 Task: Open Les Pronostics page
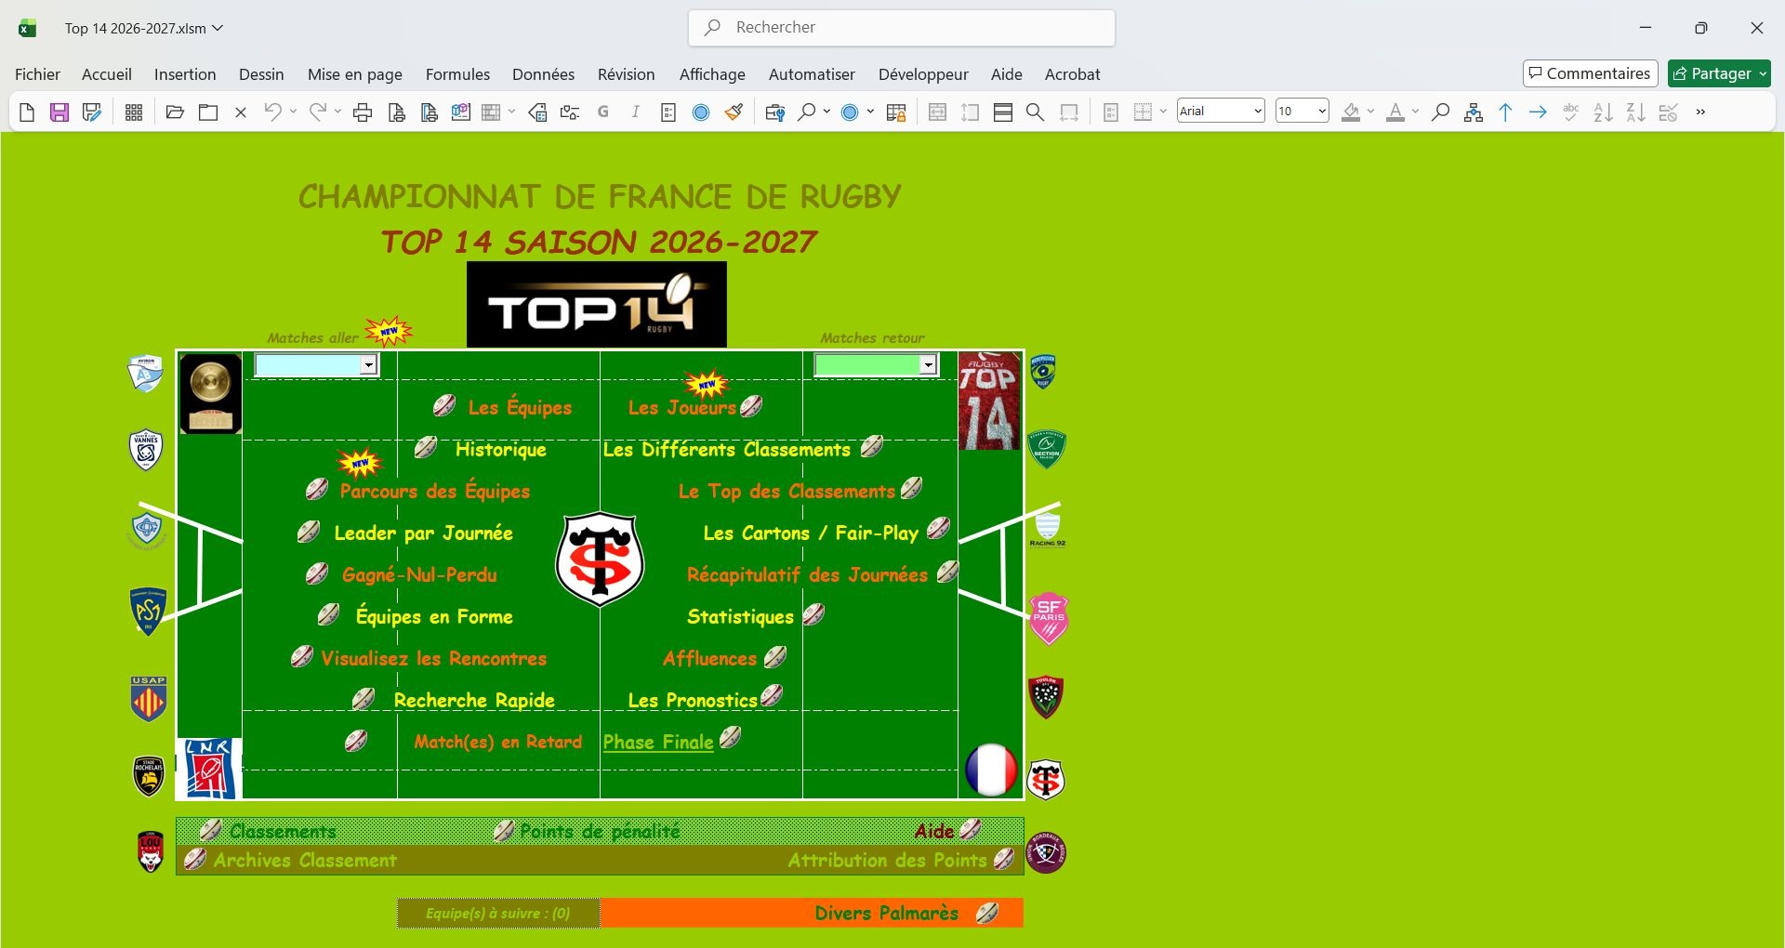click(x=693, y=700)
